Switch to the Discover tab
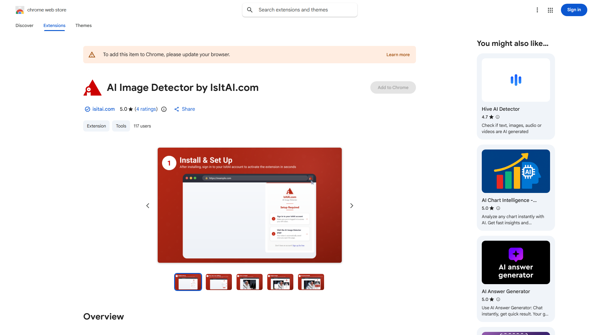This screenshot has height=335, width=596. tap(24, 25)
